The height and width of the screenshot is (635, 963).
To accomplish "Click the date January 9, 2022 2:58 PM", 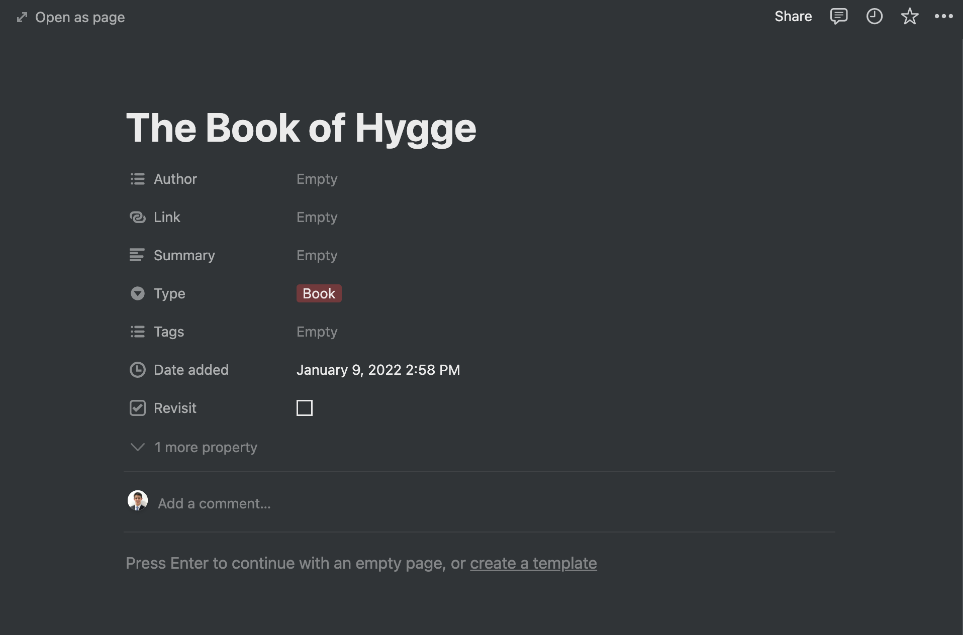I will pos(378,370).
